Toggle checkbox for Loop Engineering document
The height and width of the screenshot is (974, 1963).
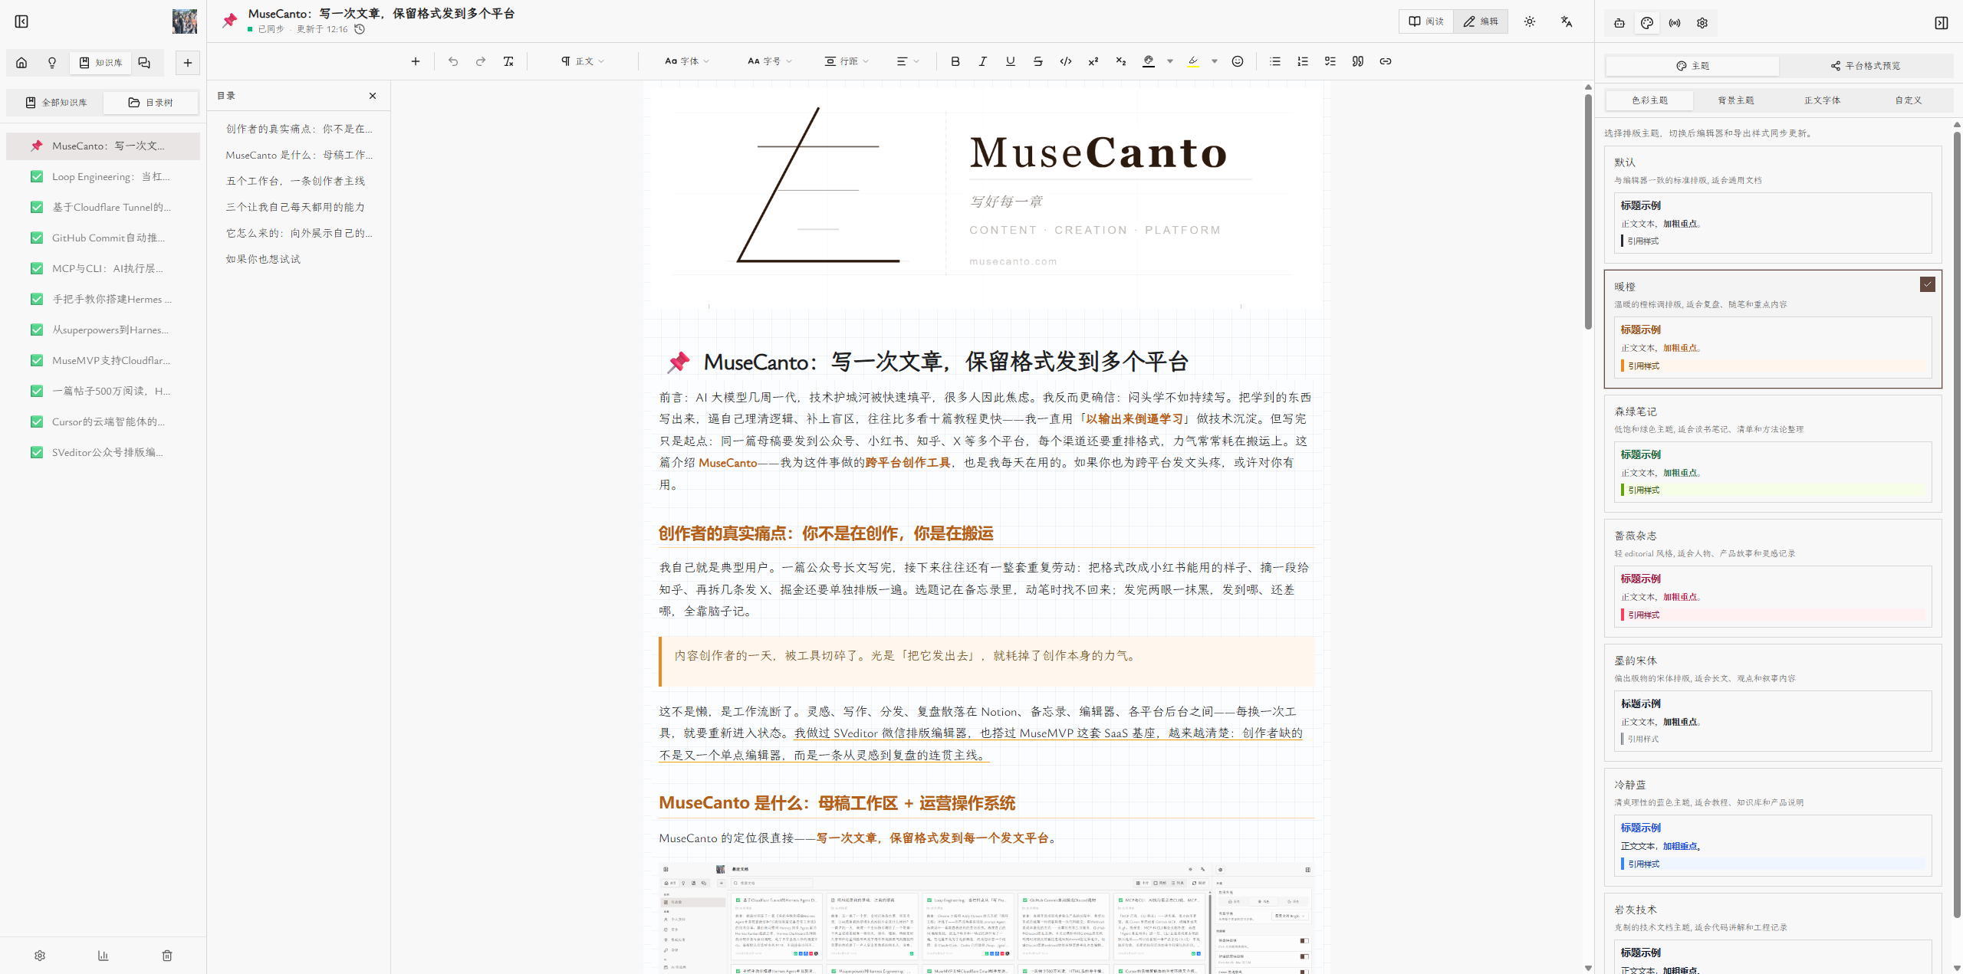(37, 176)
